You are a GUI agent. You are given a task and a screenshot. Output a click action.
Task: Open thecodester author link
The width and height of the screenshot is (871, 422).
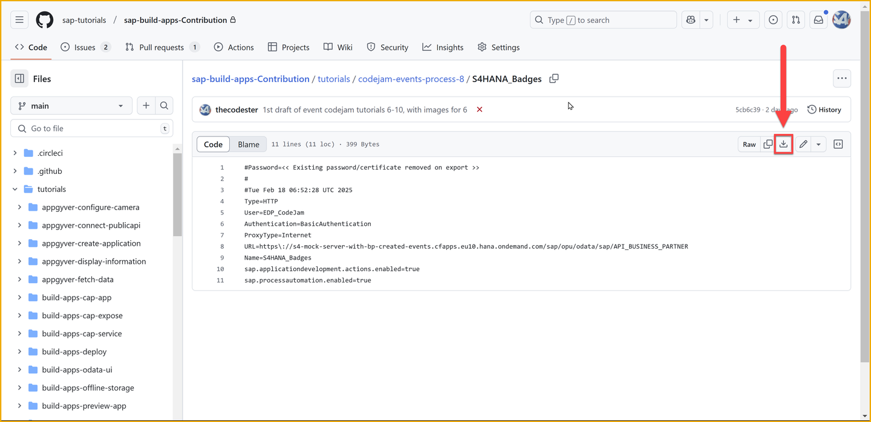click(237, 110)
